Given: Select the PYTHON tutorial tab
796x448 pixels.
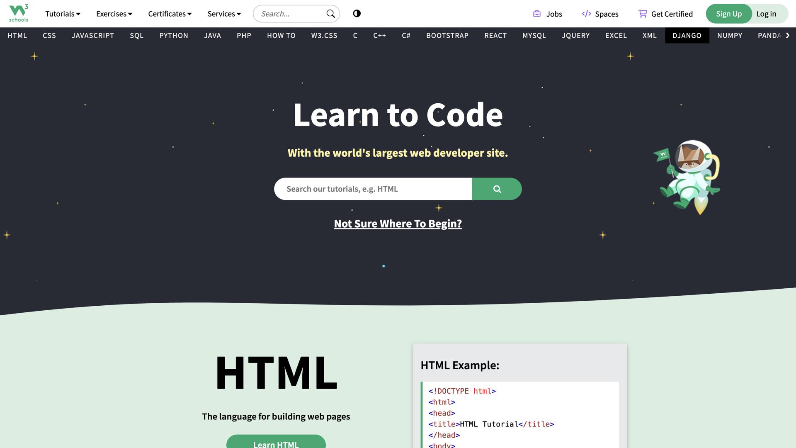Looking at the screenshot, I should tap(173, 35).
